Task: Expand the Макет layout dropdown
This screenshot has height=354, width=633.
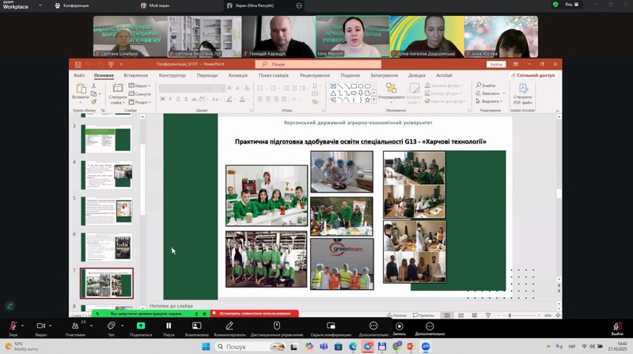Action: (x=141, y=85)
